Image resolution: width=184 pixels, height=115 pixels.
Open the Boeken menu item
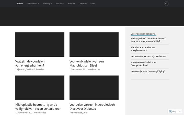click(72, 4)
